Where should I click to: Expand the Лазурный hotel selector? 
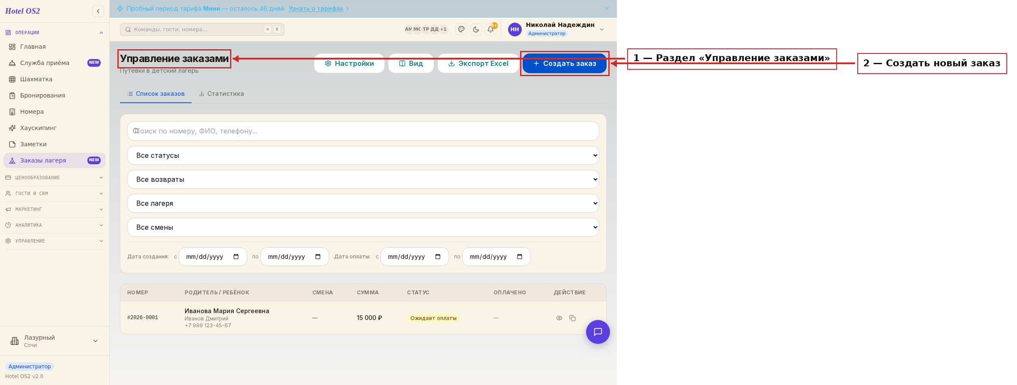(54, 341)
